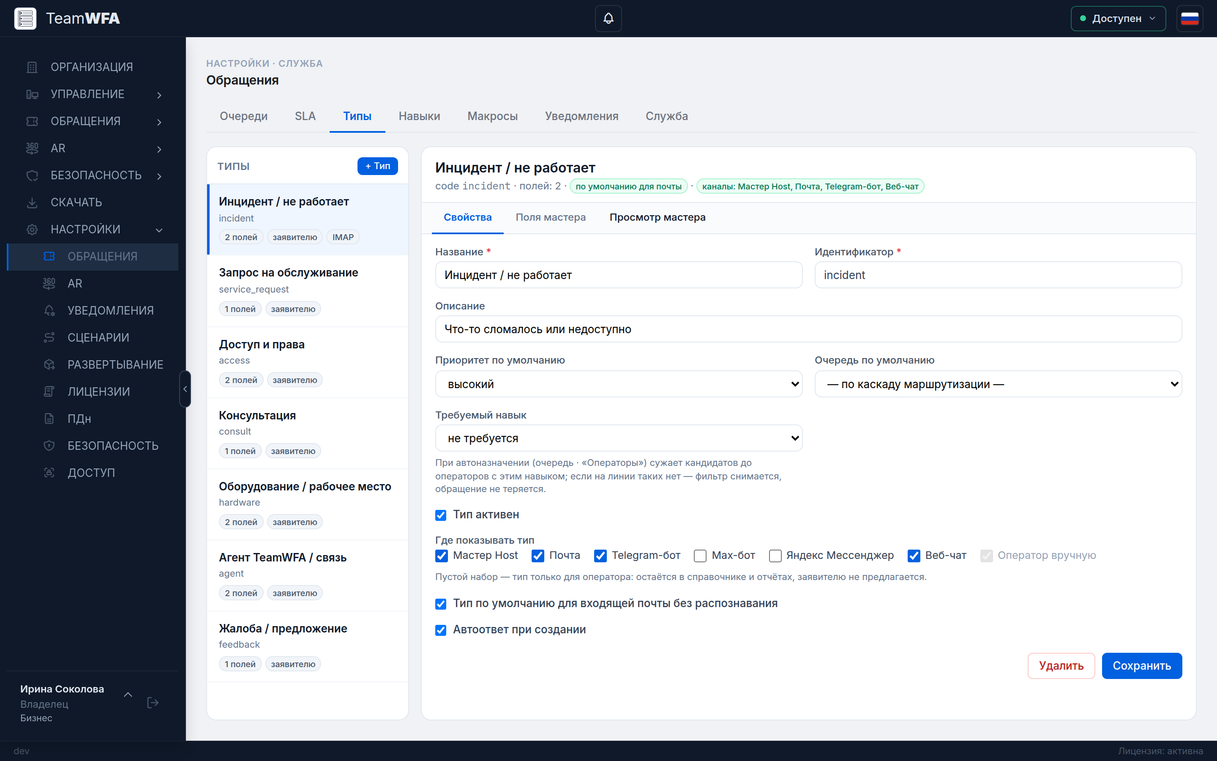Select the Запрос на обслуживание type
Image resolution: width=1217 pixels, height=761 pixels.
(308, 291)
